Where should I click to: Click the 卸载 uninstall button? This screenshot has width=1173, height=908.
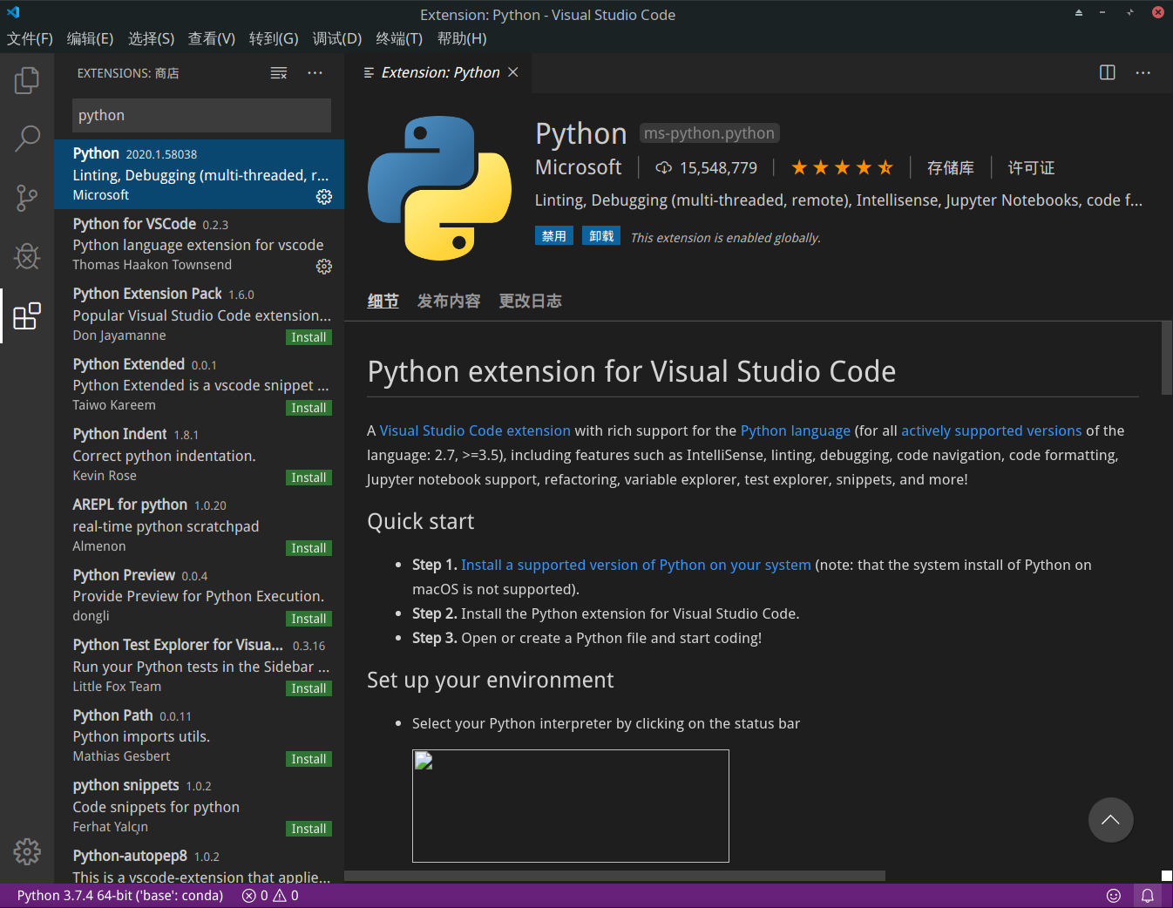[x=601, y=236]
